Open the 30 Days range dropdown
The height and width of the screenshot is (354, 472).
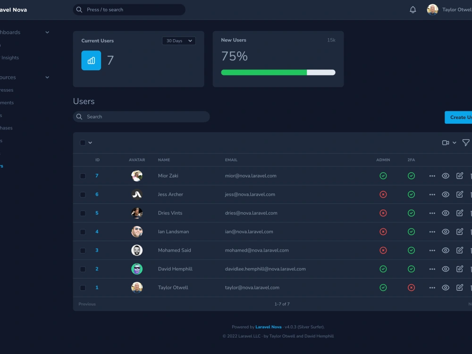[x=179, y=41]
